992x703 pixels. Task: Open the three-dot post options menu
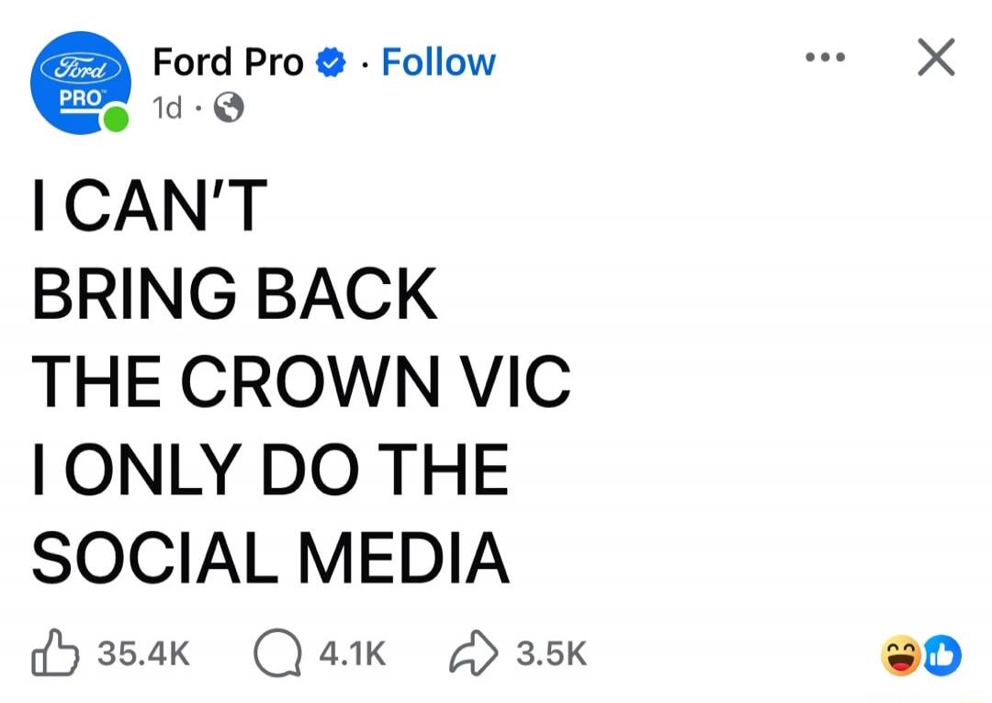tap(824, 57)
